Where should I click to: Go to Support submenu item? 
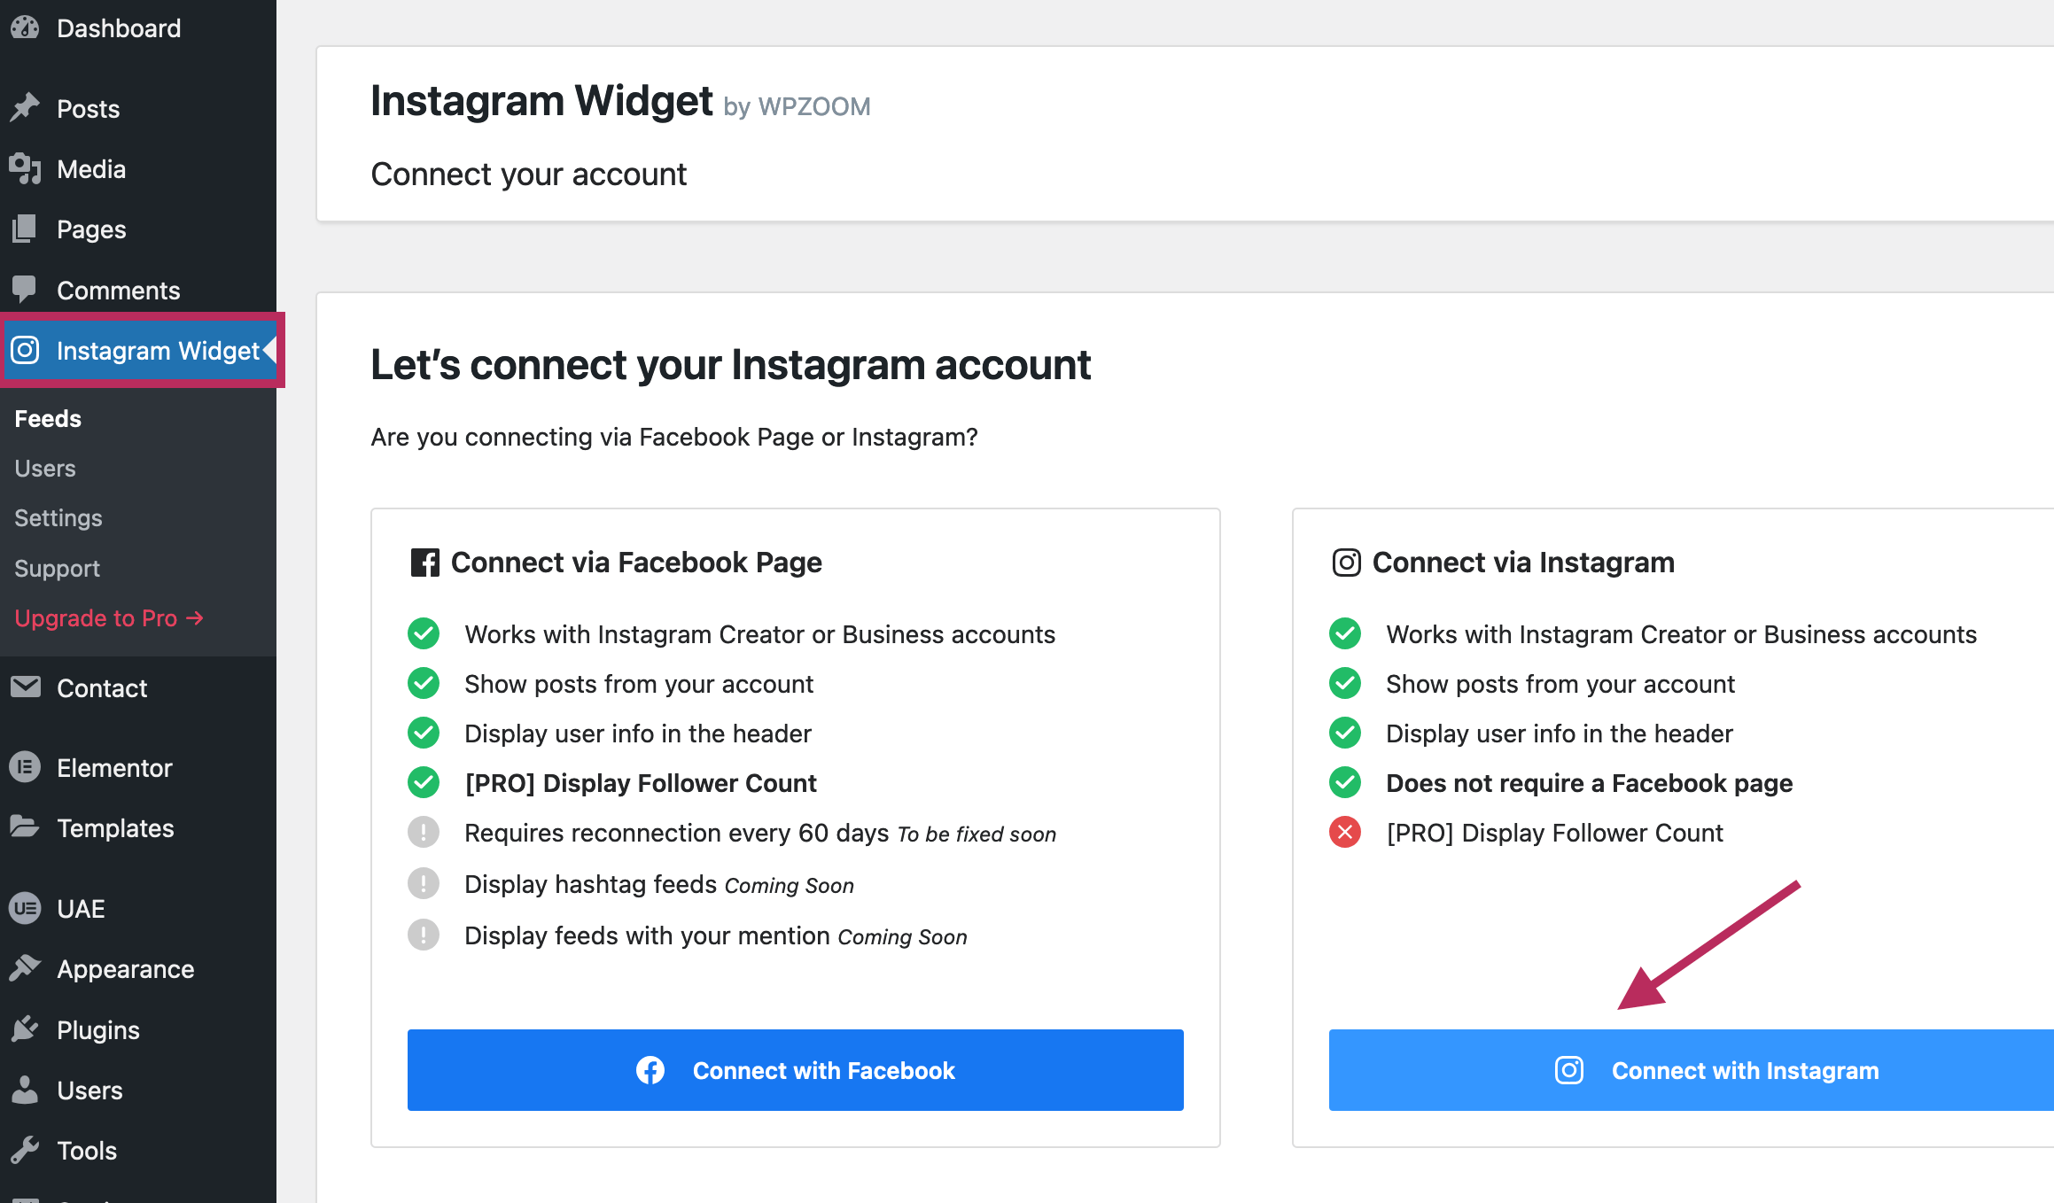[x=57, y=569]
